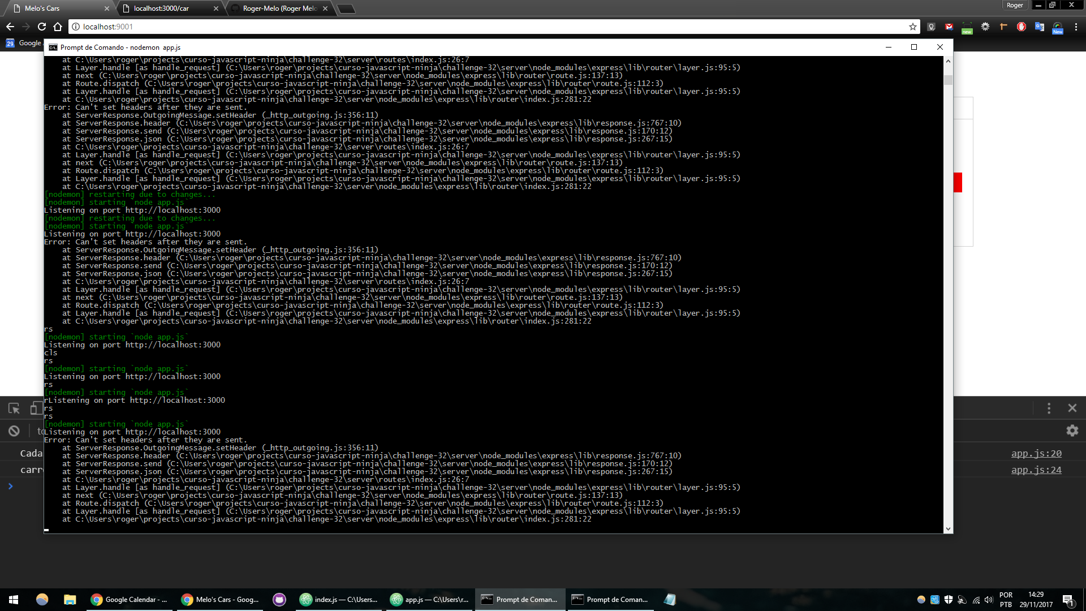Toggle the device toolbar in DevTools

point(35,408)
